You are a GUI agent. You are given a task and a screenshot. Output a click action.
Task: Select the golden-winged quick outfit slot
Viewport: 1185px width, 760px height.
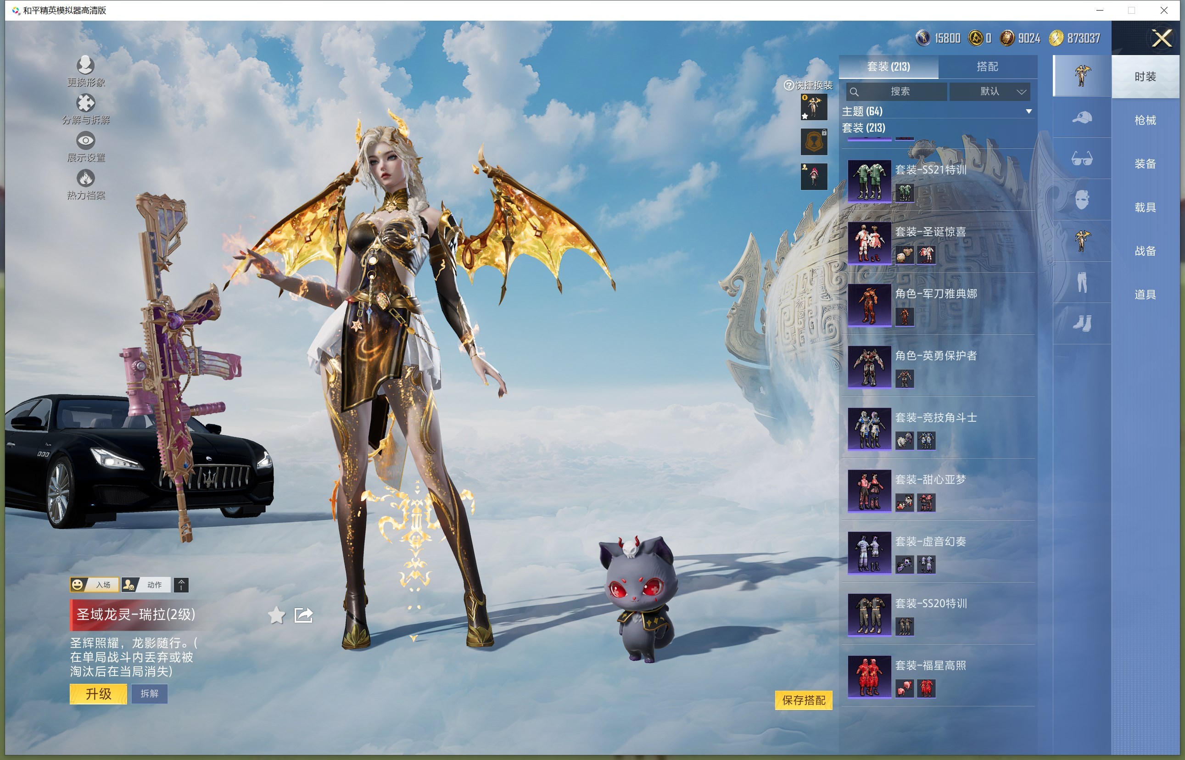pos(814,107)
